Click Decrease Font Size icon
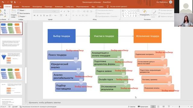 tap(64, 11)
